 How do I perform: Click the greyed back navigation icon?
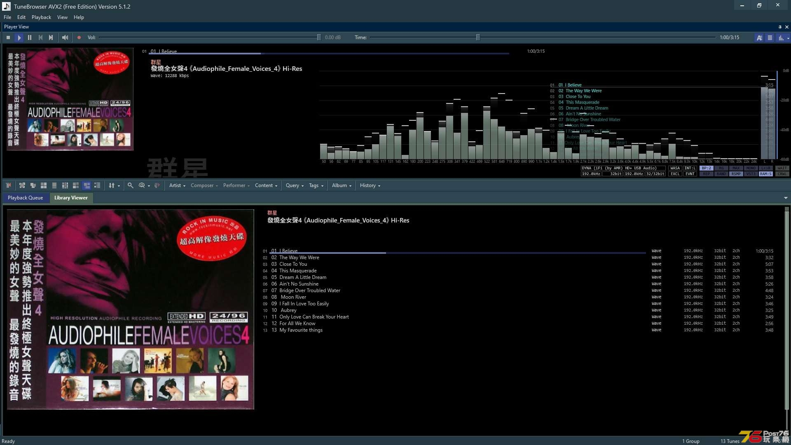[157, 185]
